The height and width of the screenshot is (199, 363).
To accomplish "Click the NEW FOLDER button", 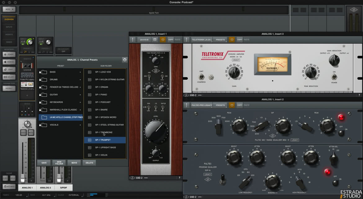I will pyautogui.click(x=59, y=163).
